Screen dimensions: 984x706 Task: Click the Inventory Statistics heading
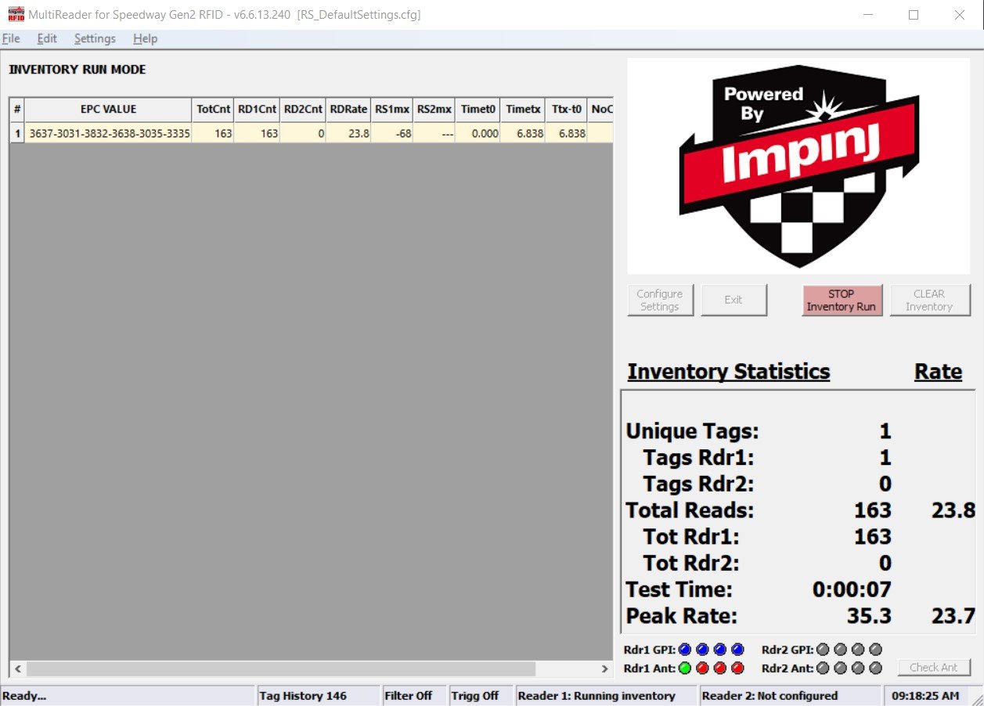pos(729,371)
